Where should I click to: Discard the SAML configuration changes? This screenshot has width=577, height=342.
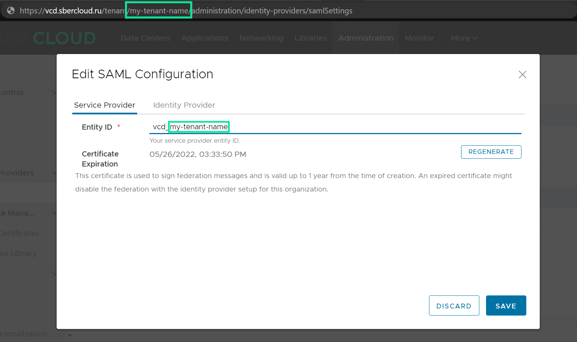tap(454, 305)
